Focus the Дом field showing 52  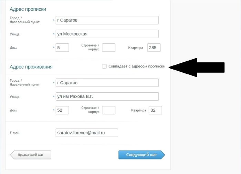point(62,110)
